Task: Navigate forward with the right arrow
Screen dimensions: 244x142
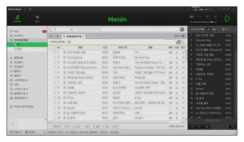Action: pyautogui.click(x=58, y=36)
